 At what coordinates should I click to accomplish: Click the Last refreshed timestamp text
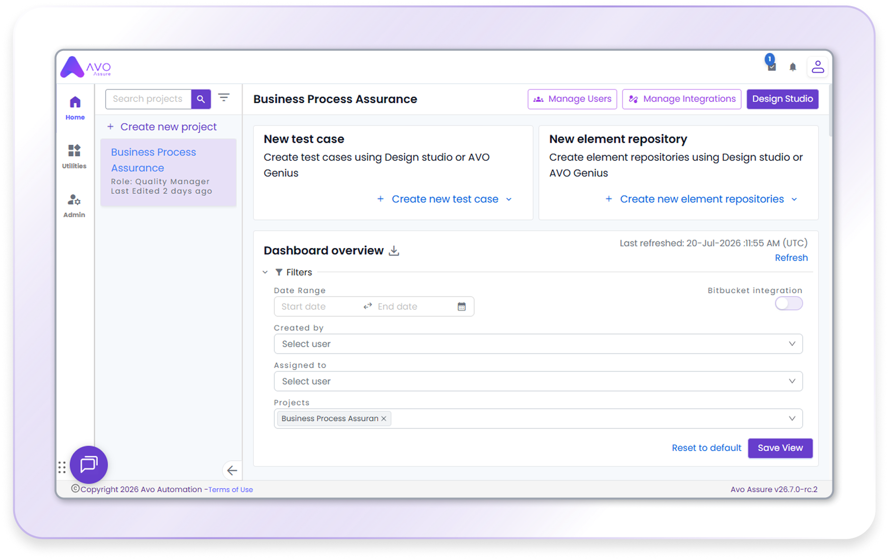(x=713, y=243)
